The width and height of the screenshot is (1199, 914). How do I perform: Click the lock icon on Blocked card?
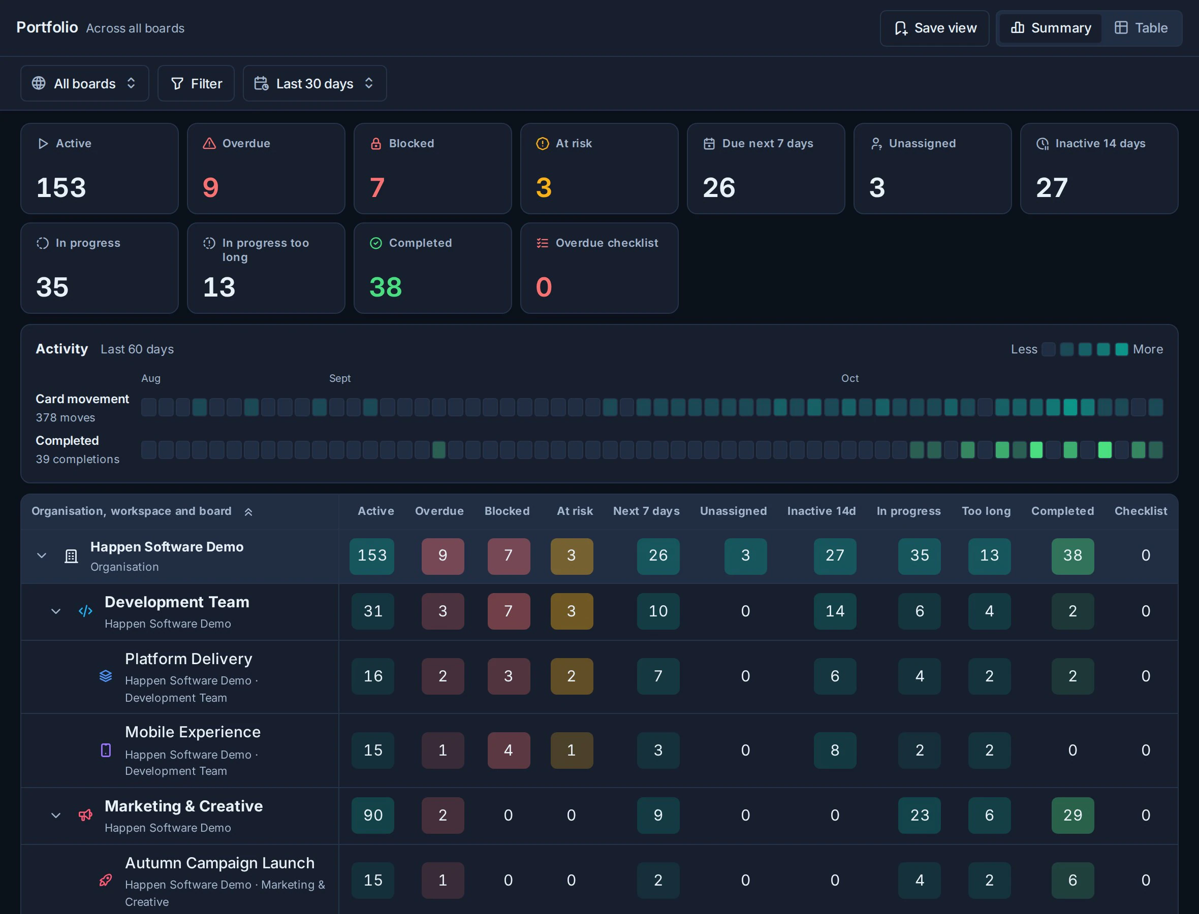375,144
